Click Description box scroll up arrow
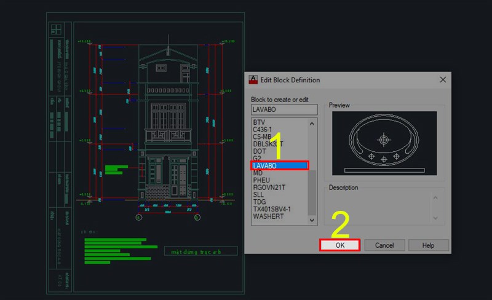 coord(435,198)
